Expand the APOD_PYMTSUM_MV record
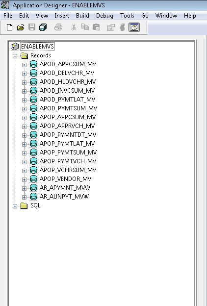This screenshot has height=306, width=207. click(24, 109)
